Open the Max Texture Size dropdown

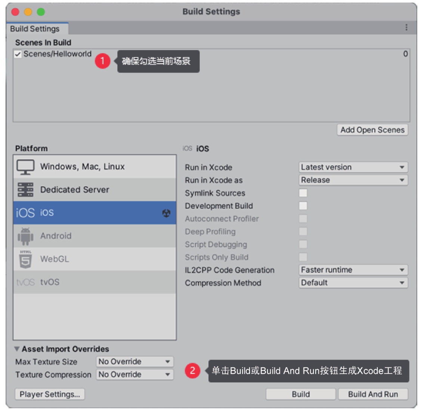134,361
